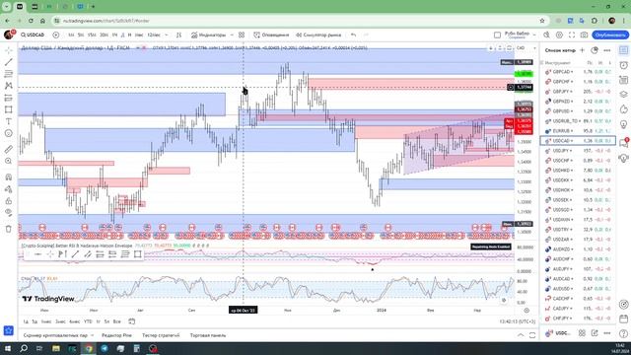Open the Оповещение alert button
This screenshot has height=355, width=631.
(x=272, y=35)
